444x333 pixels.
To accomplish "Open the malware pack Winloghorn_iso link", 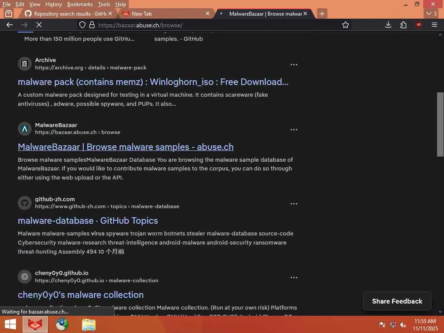I will pos(153,82).
